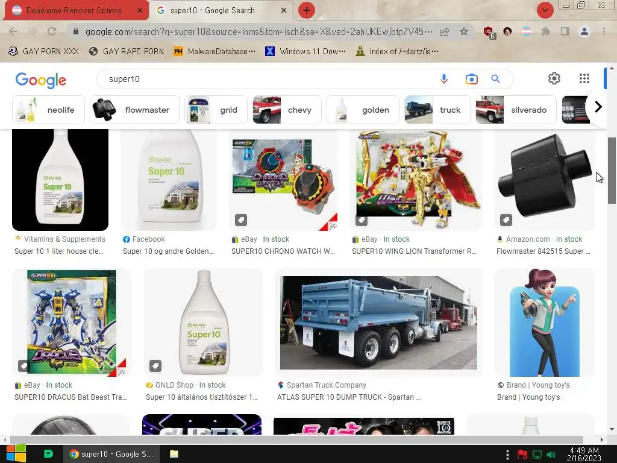Open the tab search dropdown arrow
Screen dimensions: 617x463
545,10
